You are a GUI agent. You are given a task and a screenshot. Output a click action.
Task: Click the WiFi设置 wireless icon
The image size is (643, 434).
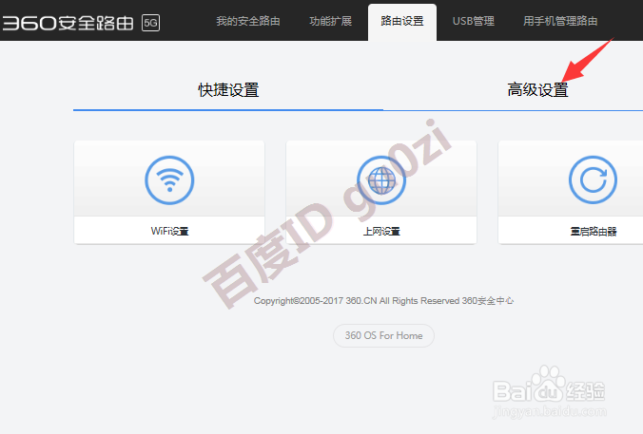[169, 180]
